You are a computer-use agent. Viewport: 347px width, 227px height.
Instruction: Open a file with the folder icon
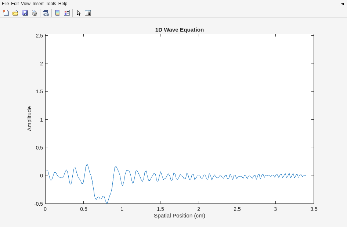(x=15, y=13)
